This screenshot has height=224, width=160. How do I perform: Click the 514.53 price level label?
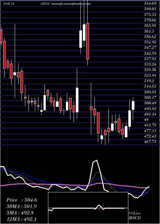[x=150, y=86]
